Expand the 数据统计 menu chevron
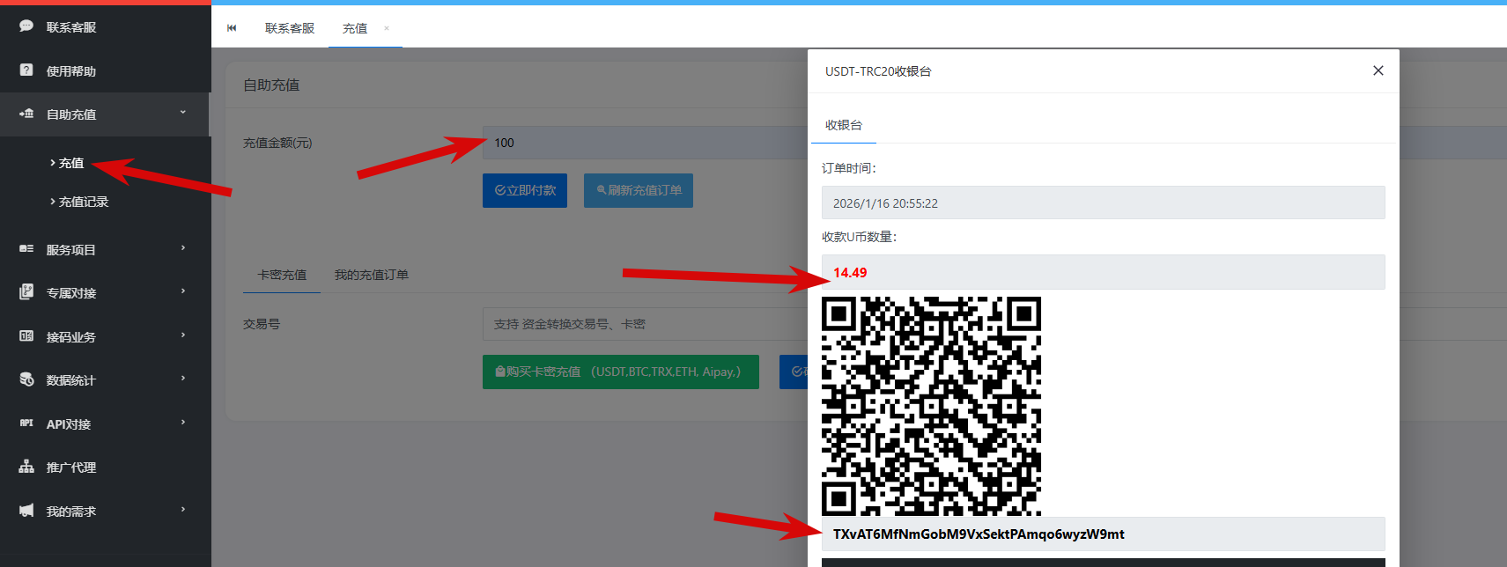This screenshot has width=1507, height=567. [x=183, y=379]
